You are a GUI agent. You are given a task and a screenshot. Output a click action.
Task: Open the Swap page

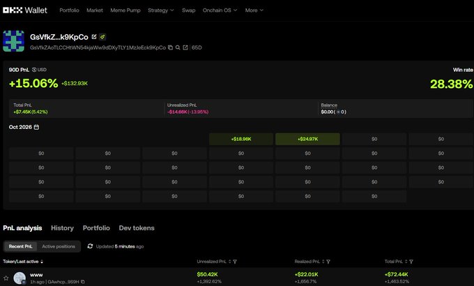click(x=189, y=10)
